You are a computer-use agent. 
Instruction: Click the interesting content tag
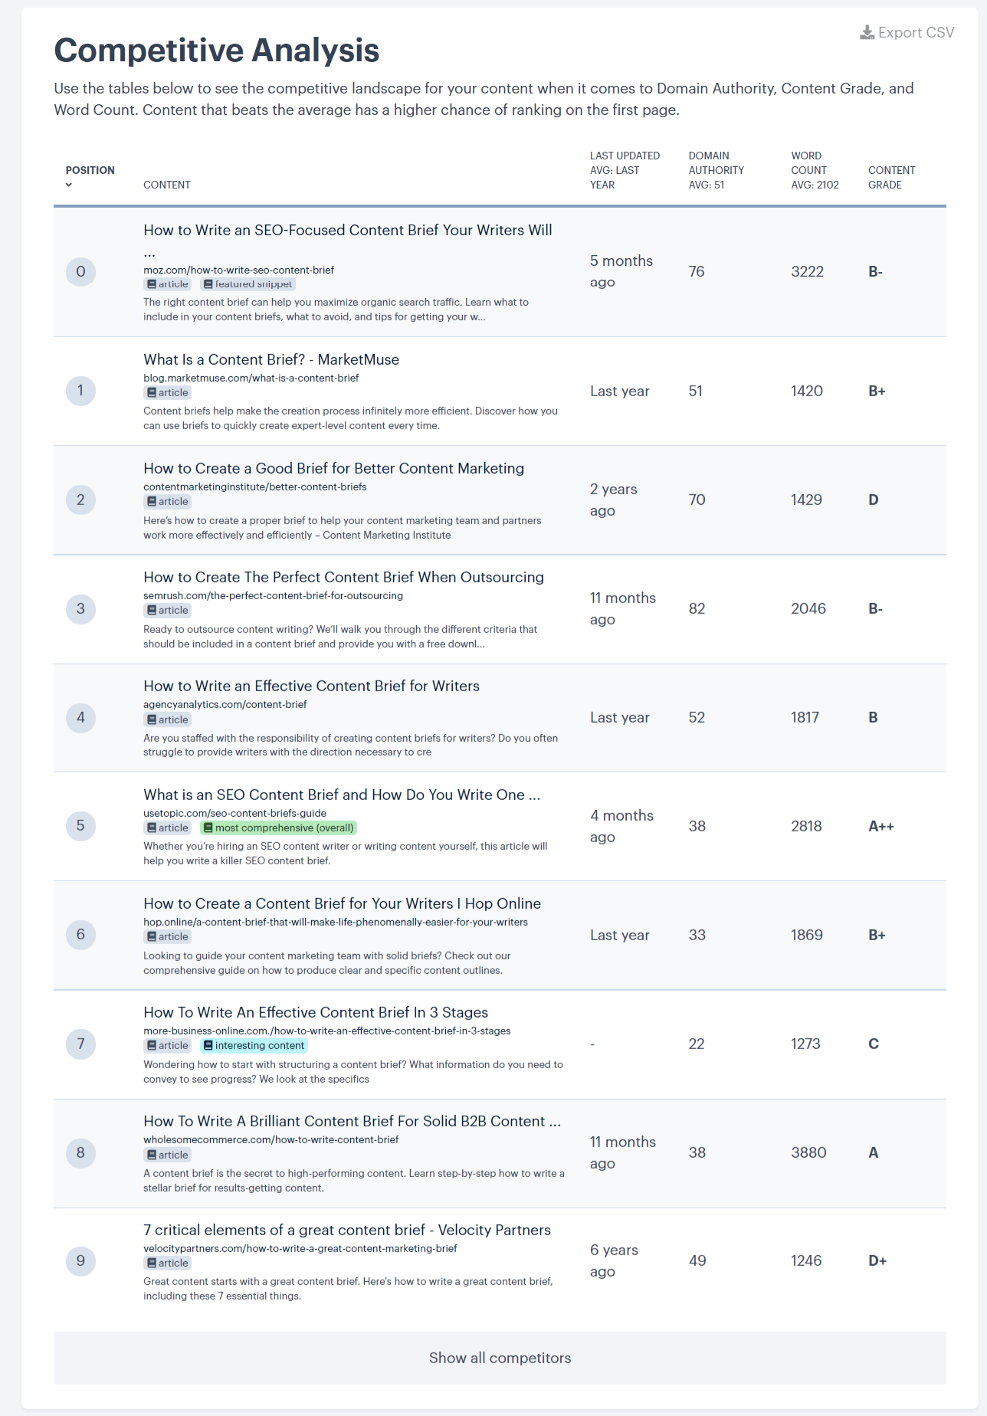(254, 1045)
